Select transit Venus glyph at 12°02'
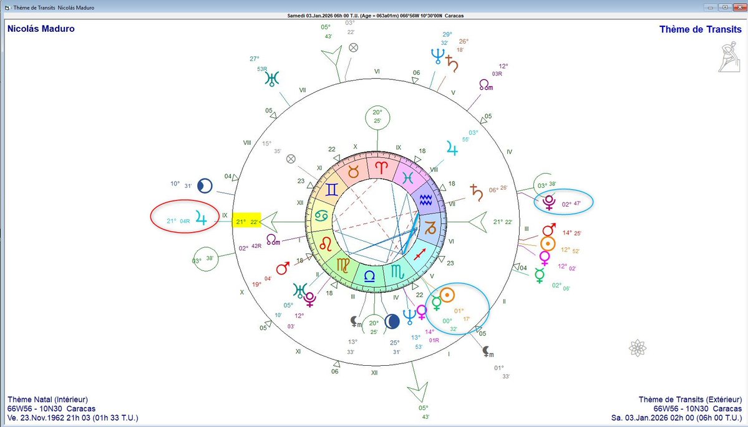The image size is (748, 427). click(x=545, y=258)
